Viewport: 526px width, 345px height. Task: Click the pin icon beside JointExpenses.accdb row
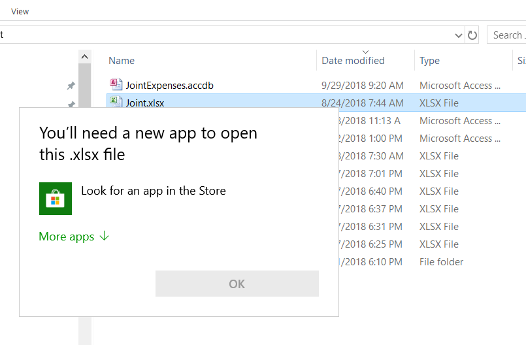pos(71,86)
